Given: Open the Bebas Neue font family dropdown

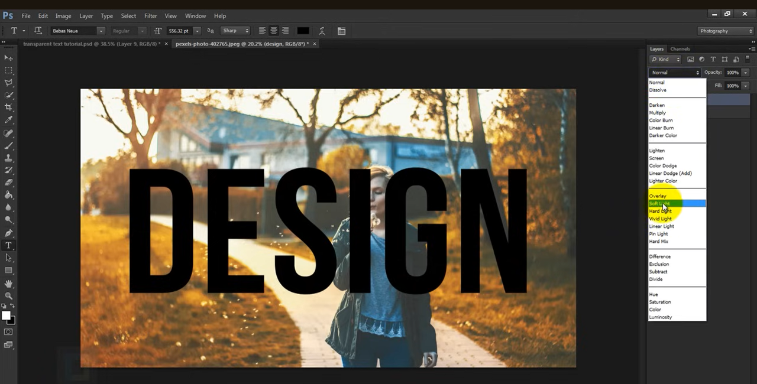Looking at the screenshot, I should (101, 31).
